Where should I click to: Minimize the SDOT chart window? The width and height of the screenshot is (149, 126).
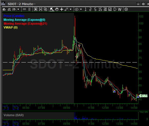(138, 4)
